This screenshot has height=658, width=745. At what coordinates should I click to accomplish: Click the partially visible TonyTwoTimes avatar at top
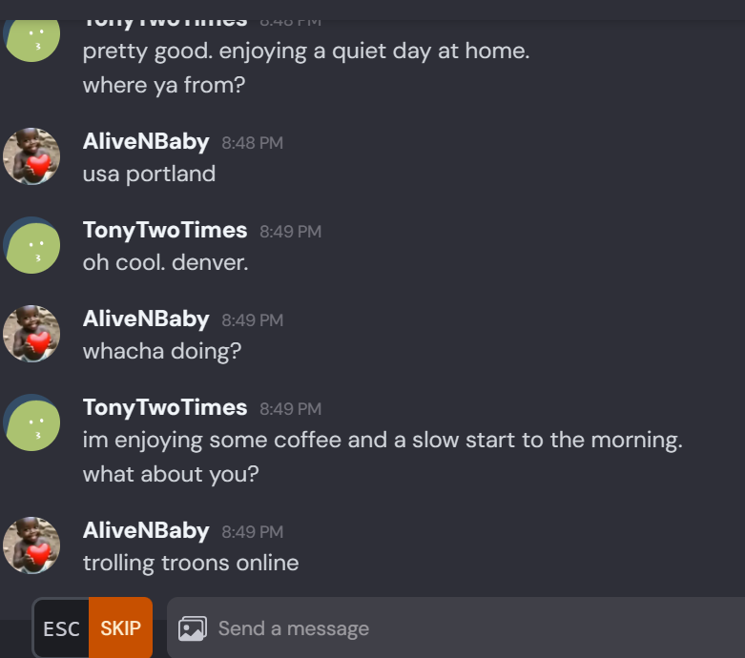[x=31, y=36]
